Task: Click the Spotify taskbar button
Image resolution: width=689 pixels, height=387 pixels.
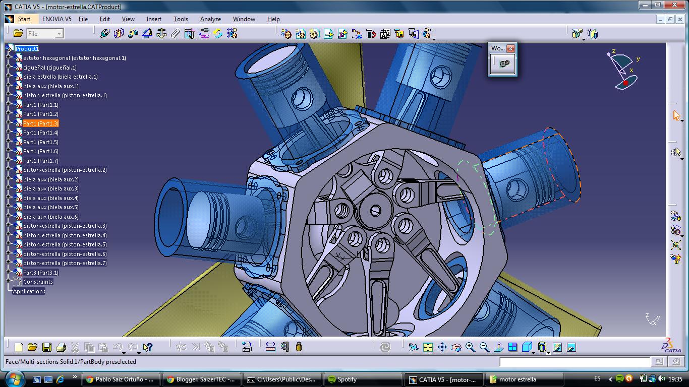Action: click(362, 379)
